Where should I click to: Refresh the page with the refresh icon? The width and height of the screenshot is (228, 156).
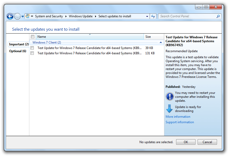click(x=153, y=16)
